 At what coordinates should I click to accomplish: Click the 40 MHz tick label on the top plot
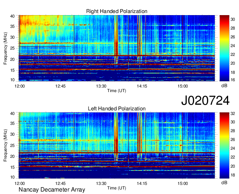(12, 16)
